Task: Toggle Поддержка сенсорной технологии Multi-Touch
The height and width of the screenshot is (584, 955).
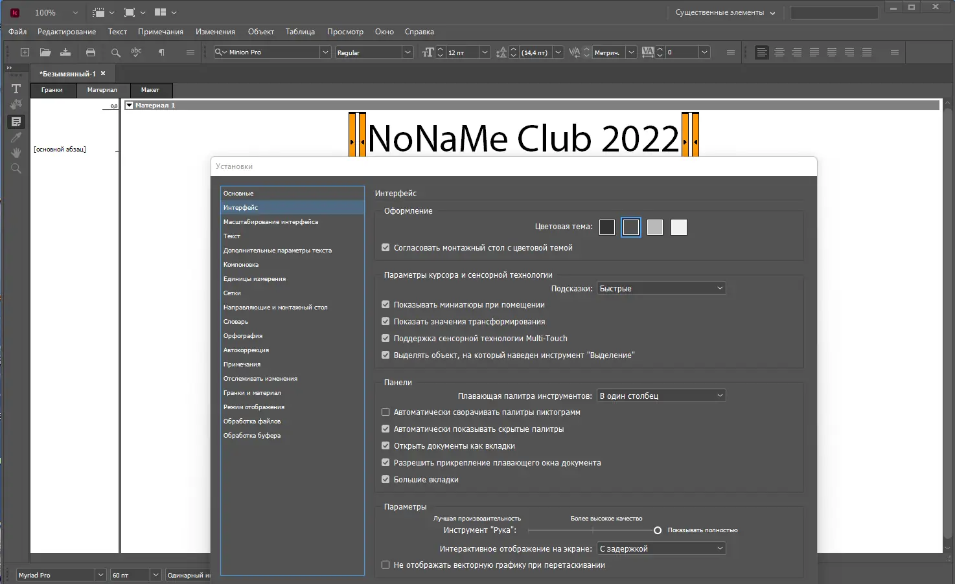Action: click(x=385, y=338)
